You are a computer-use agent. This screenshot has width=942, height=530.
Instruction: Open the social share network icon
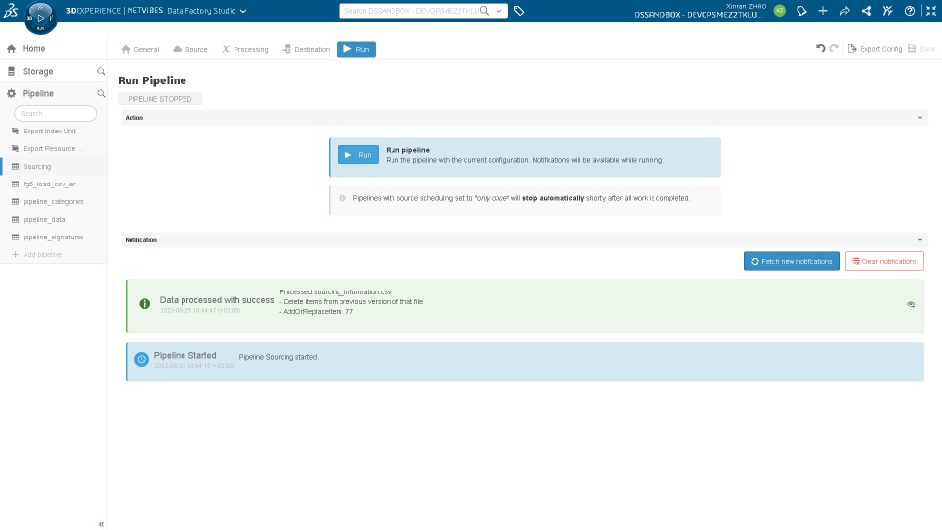(x=866, y=11)
